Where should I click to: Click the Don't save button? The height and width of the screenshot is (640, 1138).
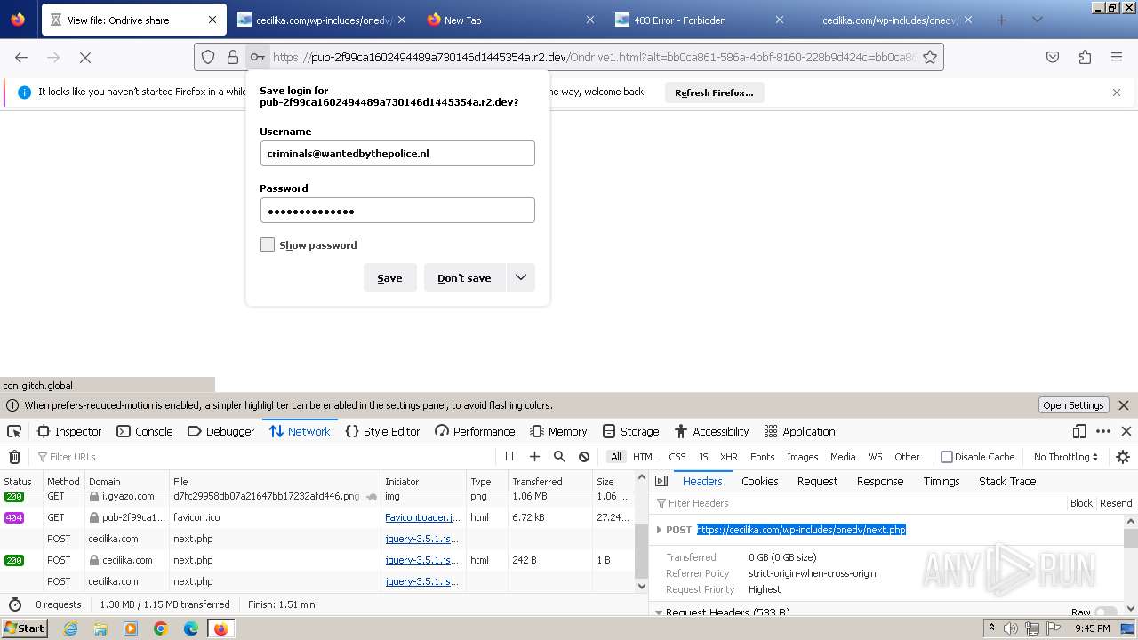(x=464, y=277)
